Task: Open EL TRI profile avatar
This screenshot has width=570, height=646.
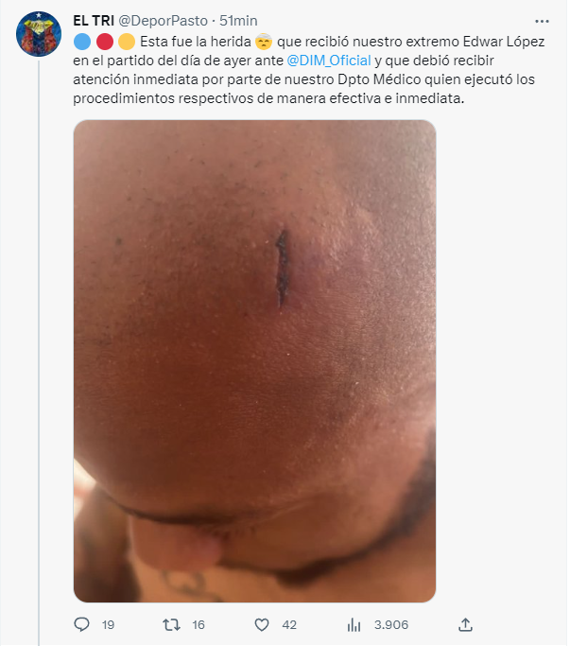Action: tap(39, 34)
